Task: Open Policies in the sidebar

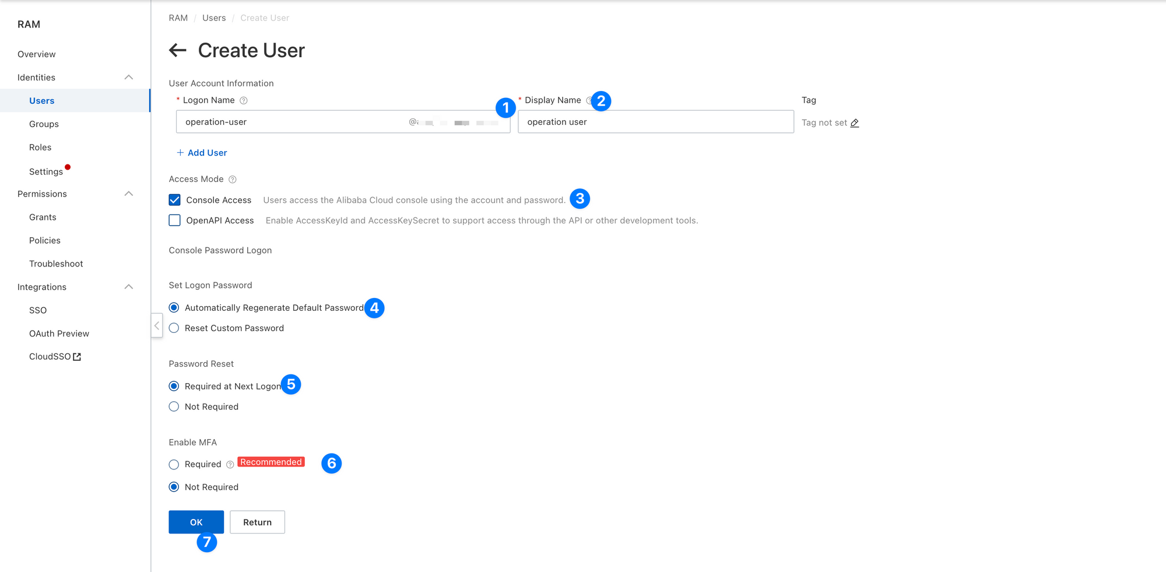Action: pos(45,240)
